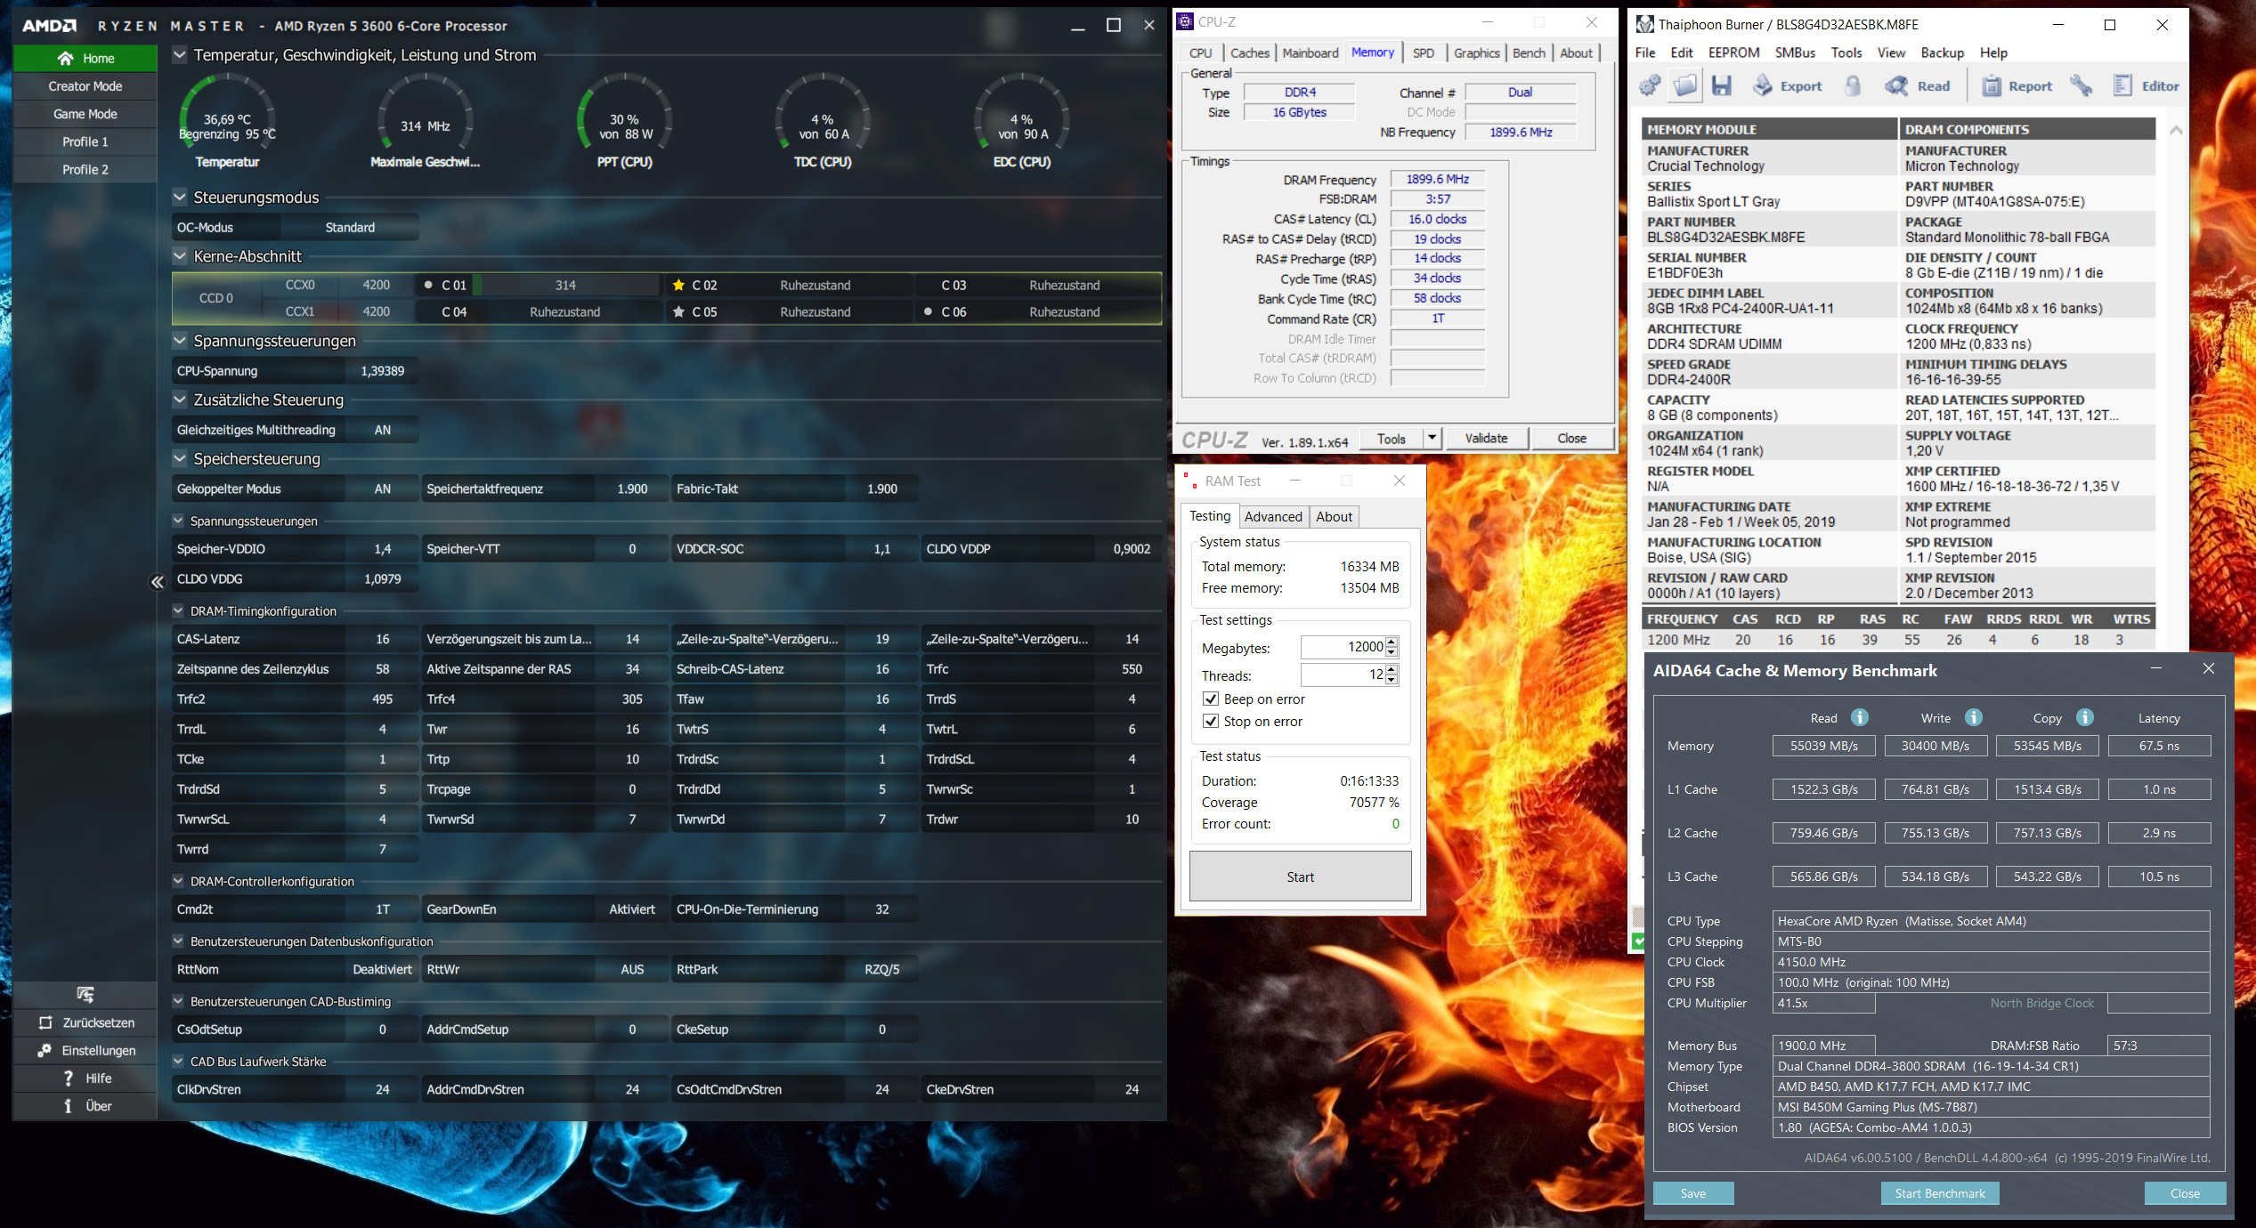Uncheck Stop on error checkbox
Screen dimensions: 2256x1228
coord(1211,721)
